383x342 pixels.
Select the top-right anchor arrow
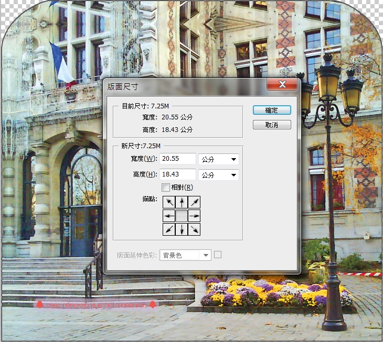[194, 202]
